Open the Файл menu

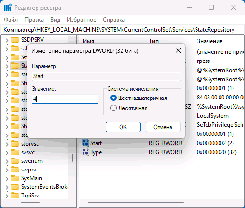pyautogui.click(x=11, y=20)
